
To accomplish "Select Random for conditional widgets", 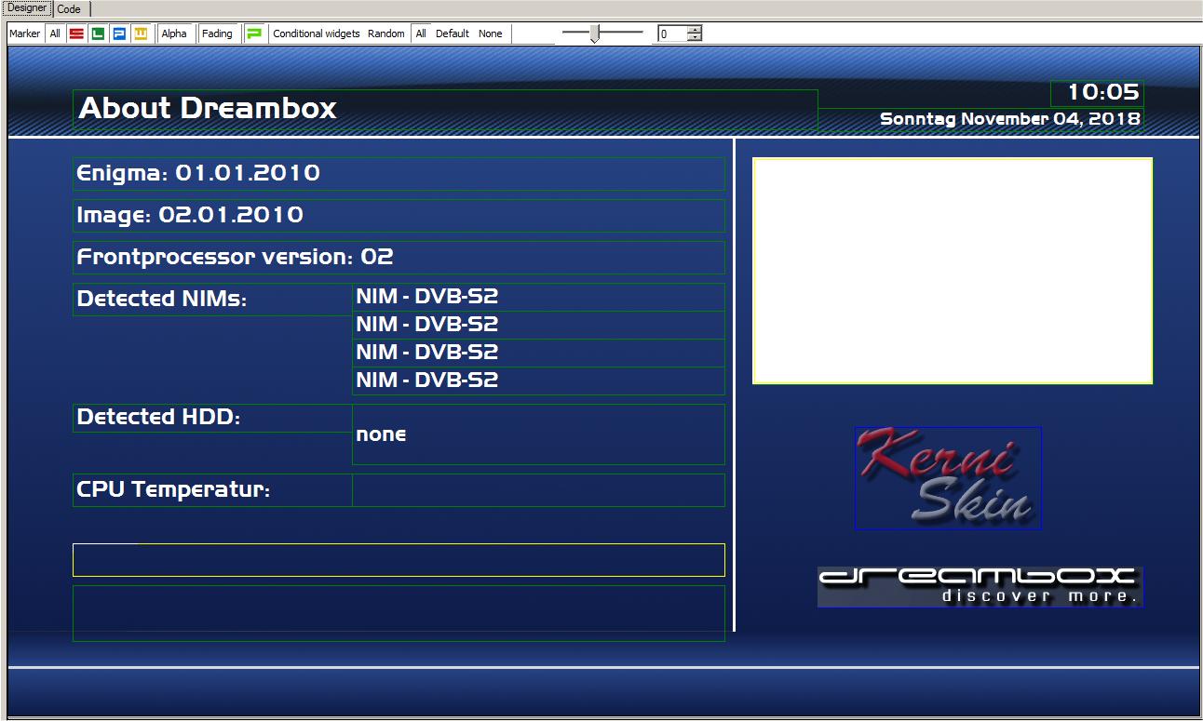I will [386, 33].
